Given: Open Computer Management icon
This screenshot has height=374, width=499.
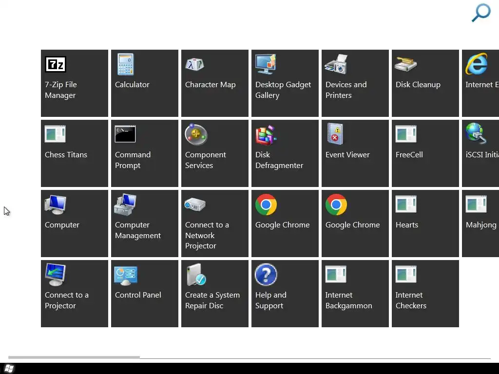Looking at the screenshot, I should click(125, 205).
